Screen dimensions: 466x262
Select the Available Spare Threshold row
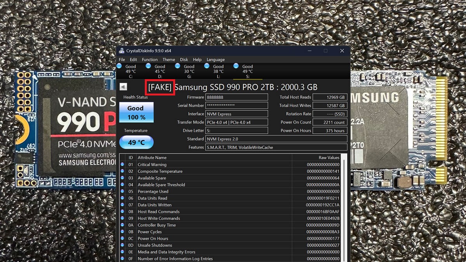230,185
